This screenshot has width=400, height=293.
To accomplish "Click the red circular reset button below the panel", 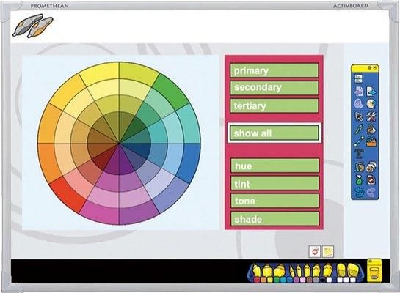I will (x=315, y=252).
